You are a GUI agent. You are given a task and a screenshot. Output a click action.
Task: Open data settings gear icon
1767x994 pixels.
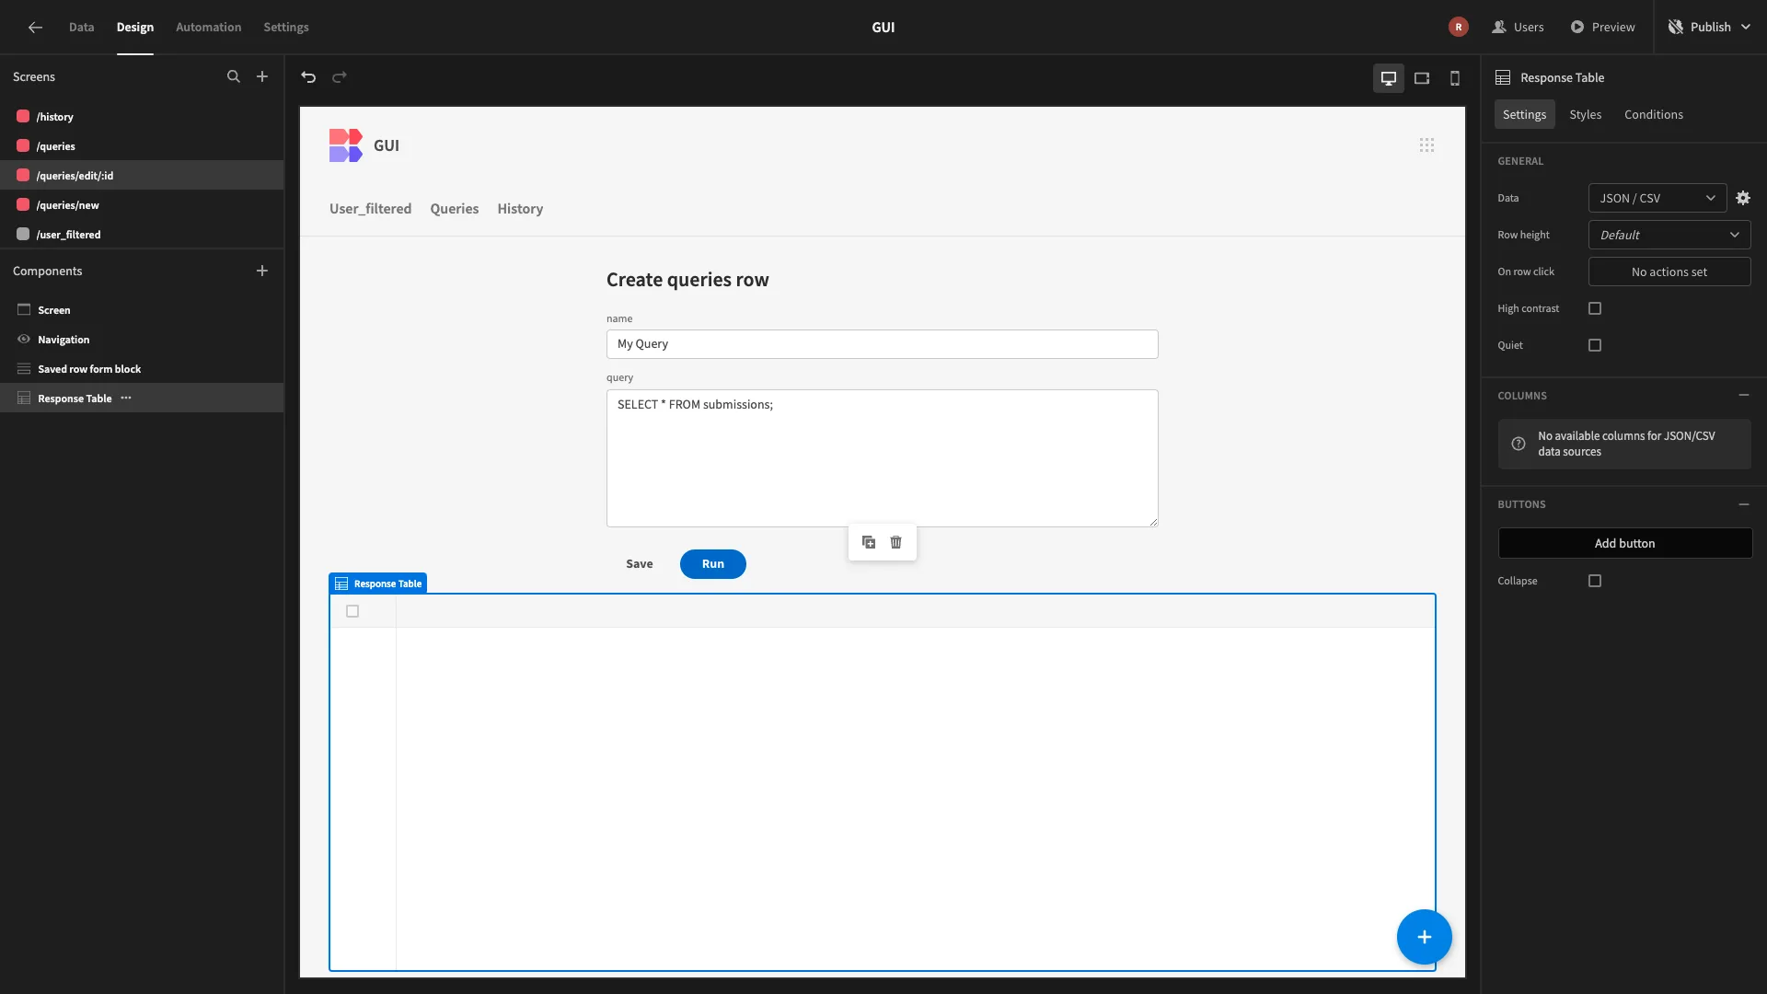(1743, 198)
